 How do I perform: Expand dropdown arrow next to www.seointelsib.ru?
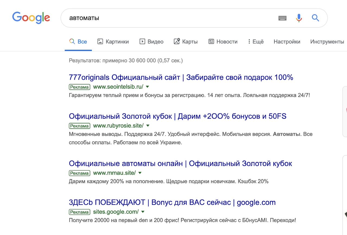click(147, 87)
